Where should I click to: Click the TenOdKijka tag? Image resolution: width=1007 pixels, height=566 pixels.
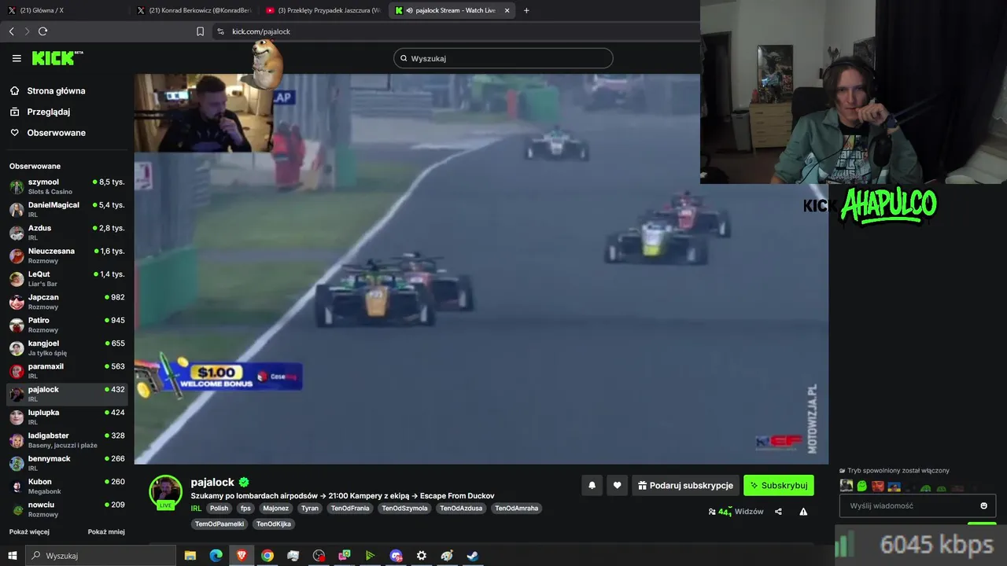pyautogui.click(x=274, y=524)
